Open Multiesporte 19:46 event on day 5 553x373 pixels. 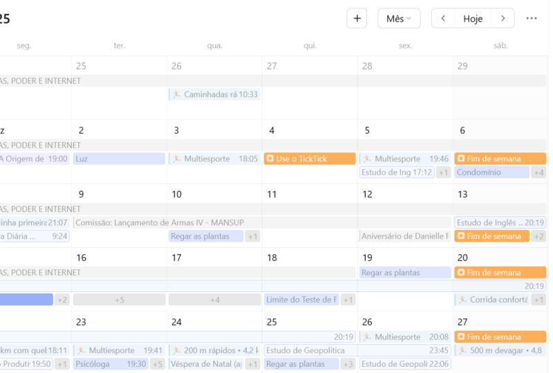(405, 159)
